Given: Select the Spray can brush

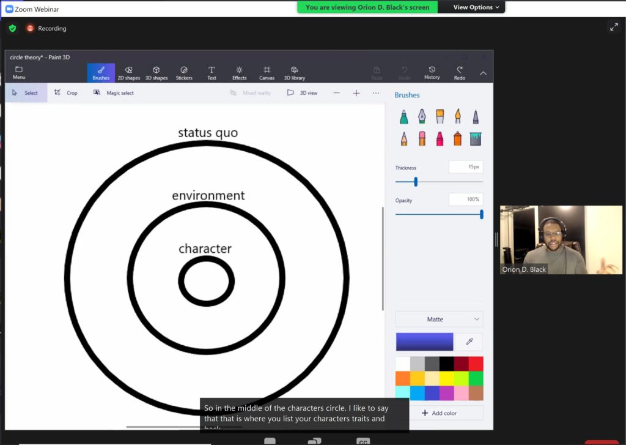Looking at the screenshot, I should click(457, 139).
